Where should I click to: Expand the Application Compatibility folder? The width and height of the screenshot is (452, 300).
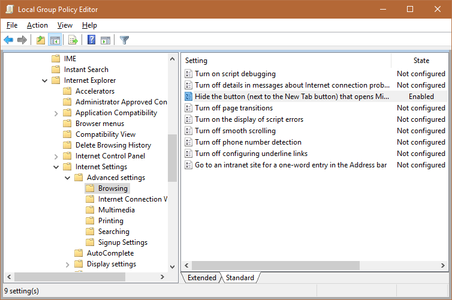56,113
